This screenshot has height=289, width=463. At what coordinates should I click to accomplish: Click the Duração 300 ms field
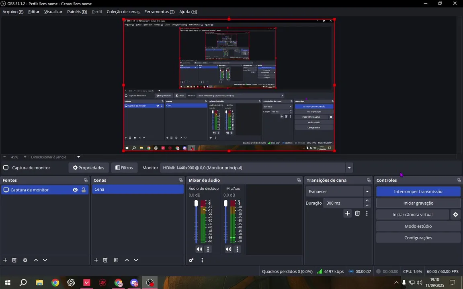pyautogui.click(x=343, y=203)
